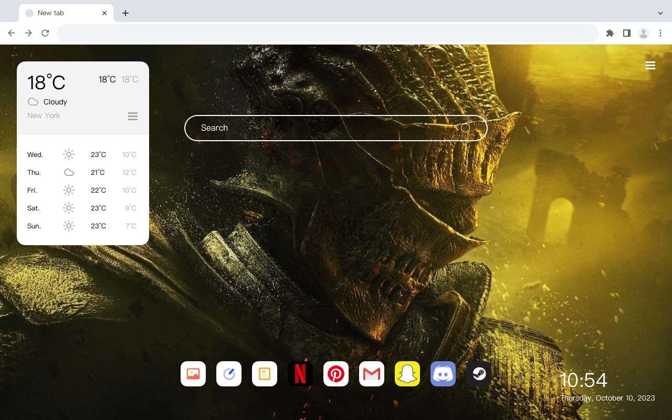Open the weather widget menu lines icon

(133, 116)
